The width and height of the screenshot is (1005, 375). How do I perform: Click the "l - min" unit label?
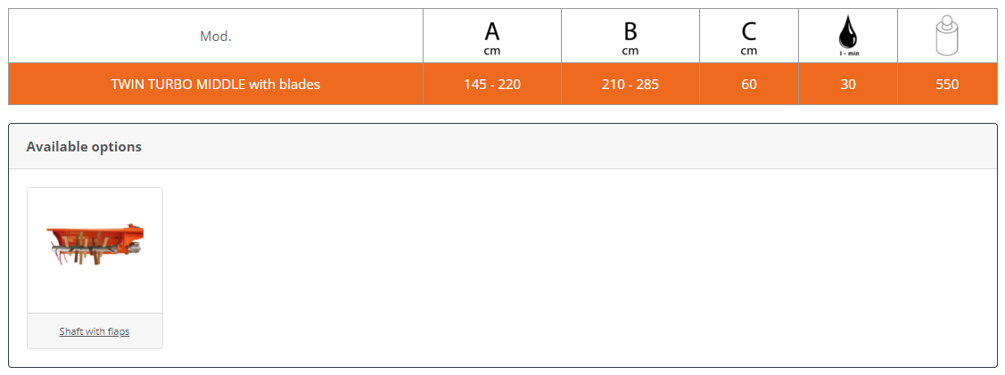click(x=848, y=53)
